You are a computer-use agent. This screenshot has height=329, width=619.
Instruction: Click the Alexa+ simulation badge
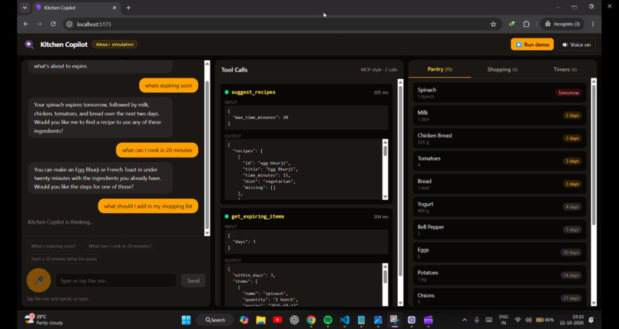[115, 45]
